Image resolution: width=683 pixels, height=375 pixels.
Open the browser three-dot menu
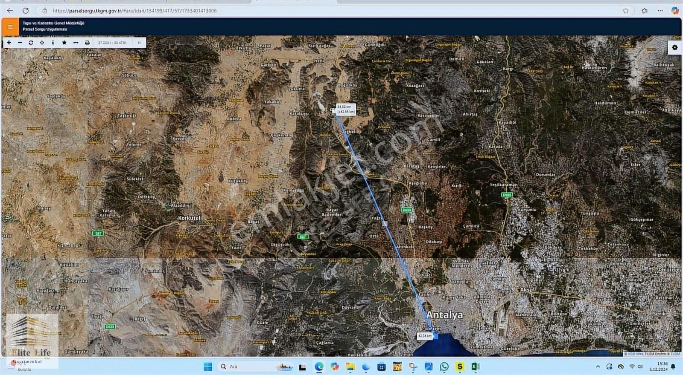(660, 11)
